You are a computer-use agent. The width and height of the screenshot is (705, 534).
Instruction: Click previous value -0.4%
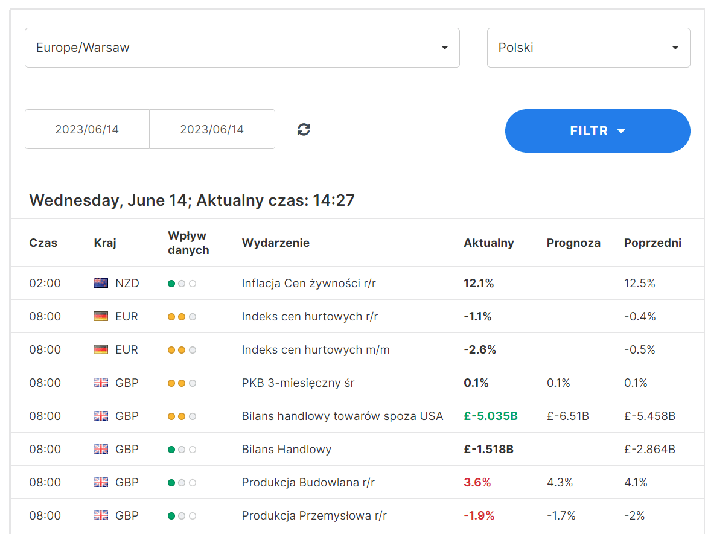click(x=639, y=316)
